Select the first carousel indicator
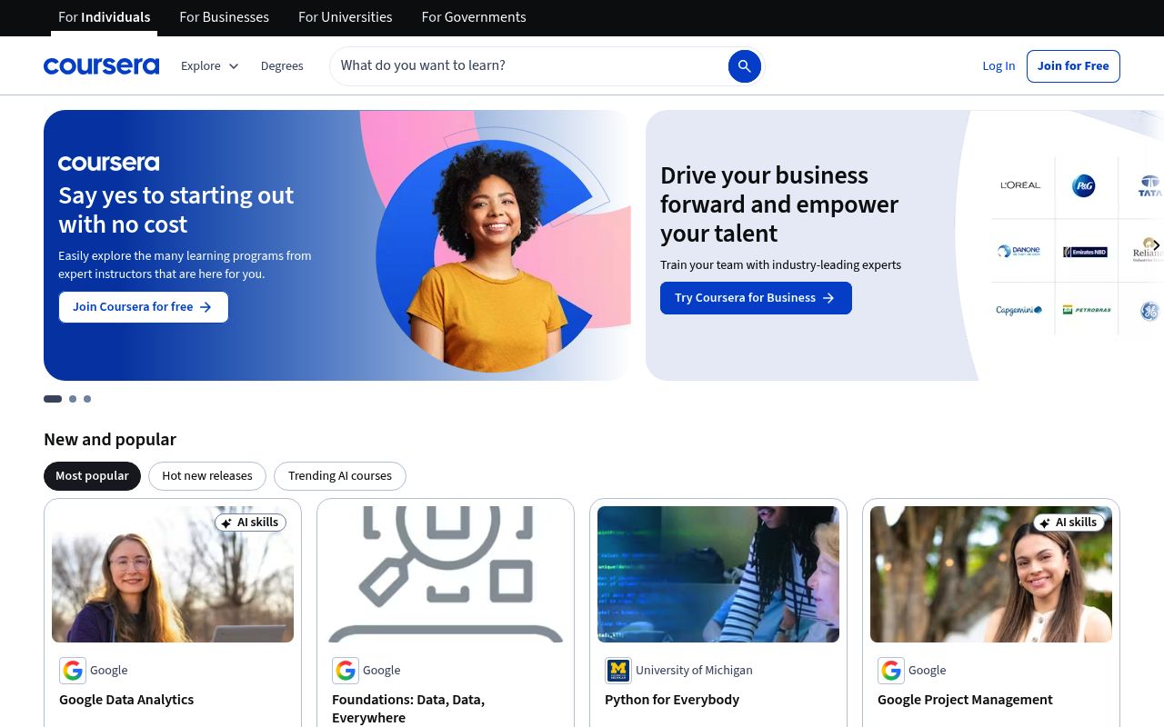This screenshot has height=727, width=1164. [x=53, y=399]
